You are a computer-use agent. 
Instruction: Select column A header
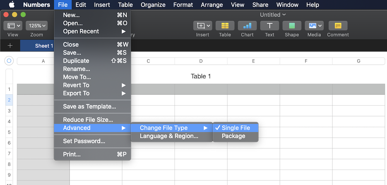pos(43,61)
